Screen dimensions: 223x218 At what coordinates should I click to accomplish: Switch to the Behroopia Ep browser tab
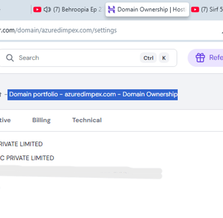pos(67,10)
